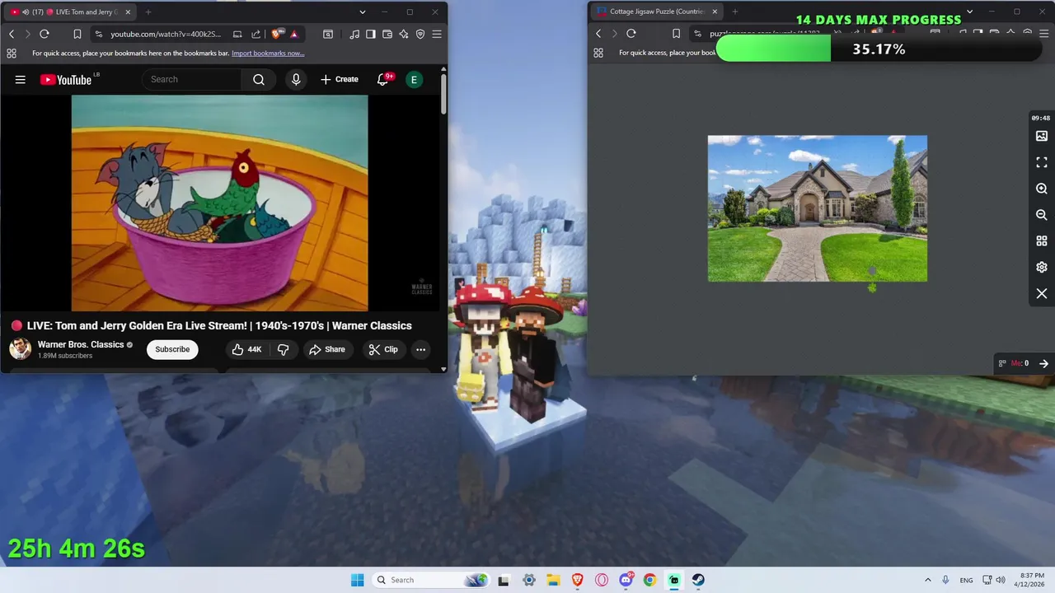Open the Brave main menu in YouTube window
Screen dimensions: 1055x593
[437, 34]
